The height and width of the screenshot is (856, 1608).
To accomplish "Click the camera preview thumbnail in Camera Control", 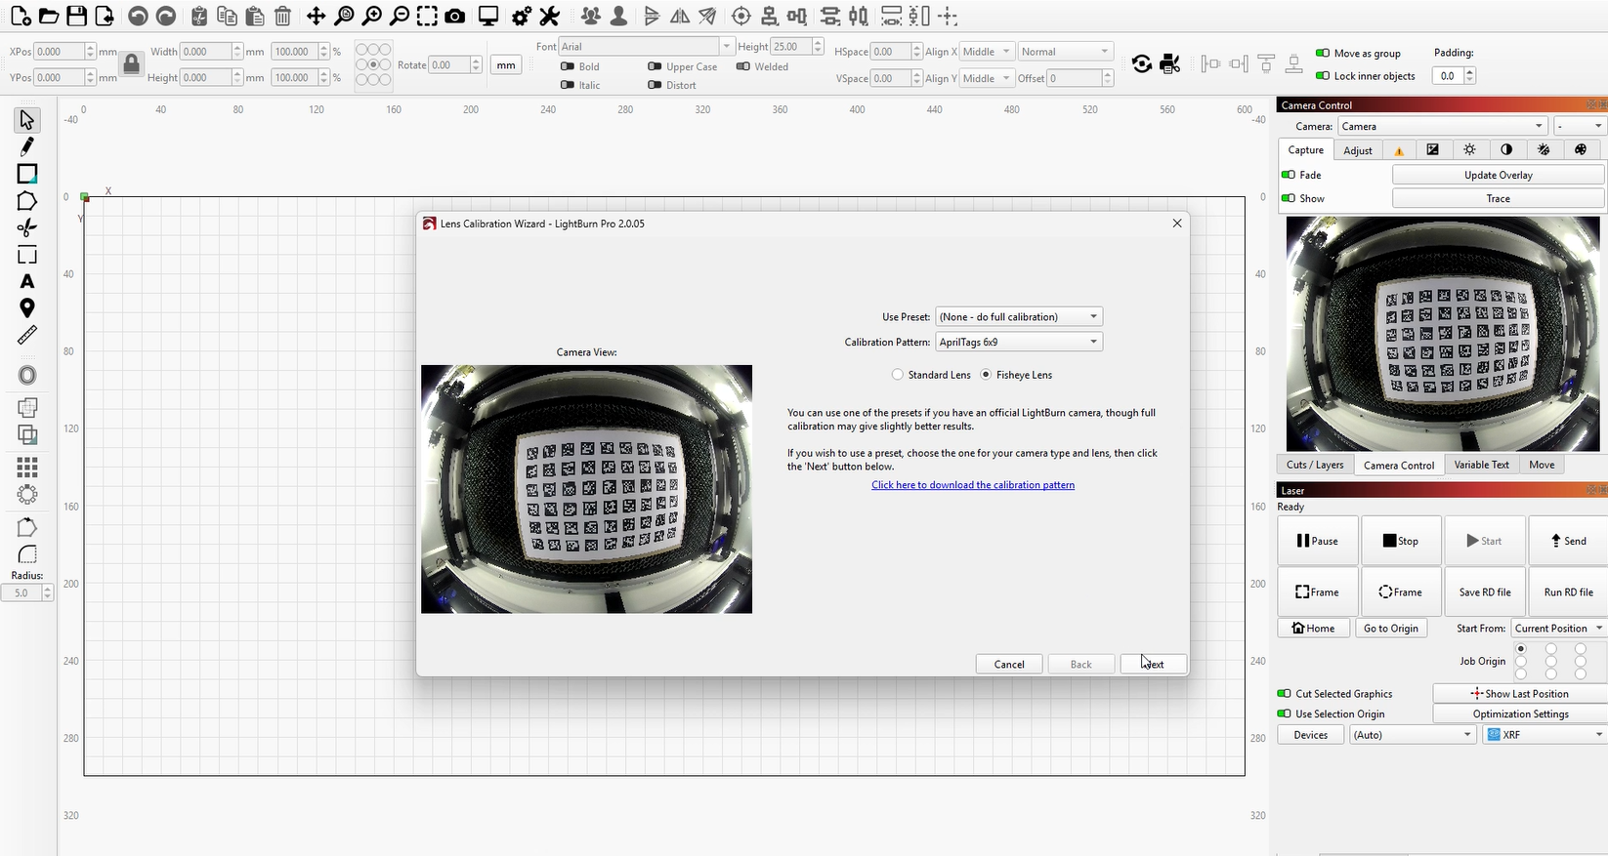I will click(x=1442, y=334).
